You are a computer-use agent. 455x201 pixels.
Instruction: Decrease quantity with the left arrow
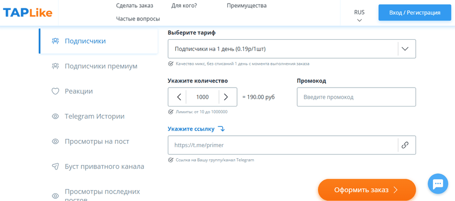[179, 97]
